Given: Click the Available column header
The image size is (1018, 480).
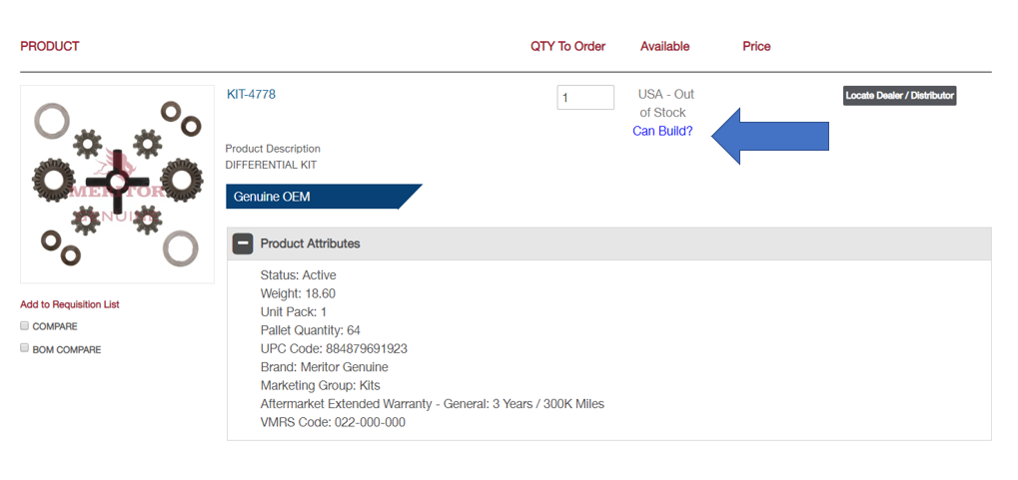Looking at the screenshot, I should (x=665, y=47).
